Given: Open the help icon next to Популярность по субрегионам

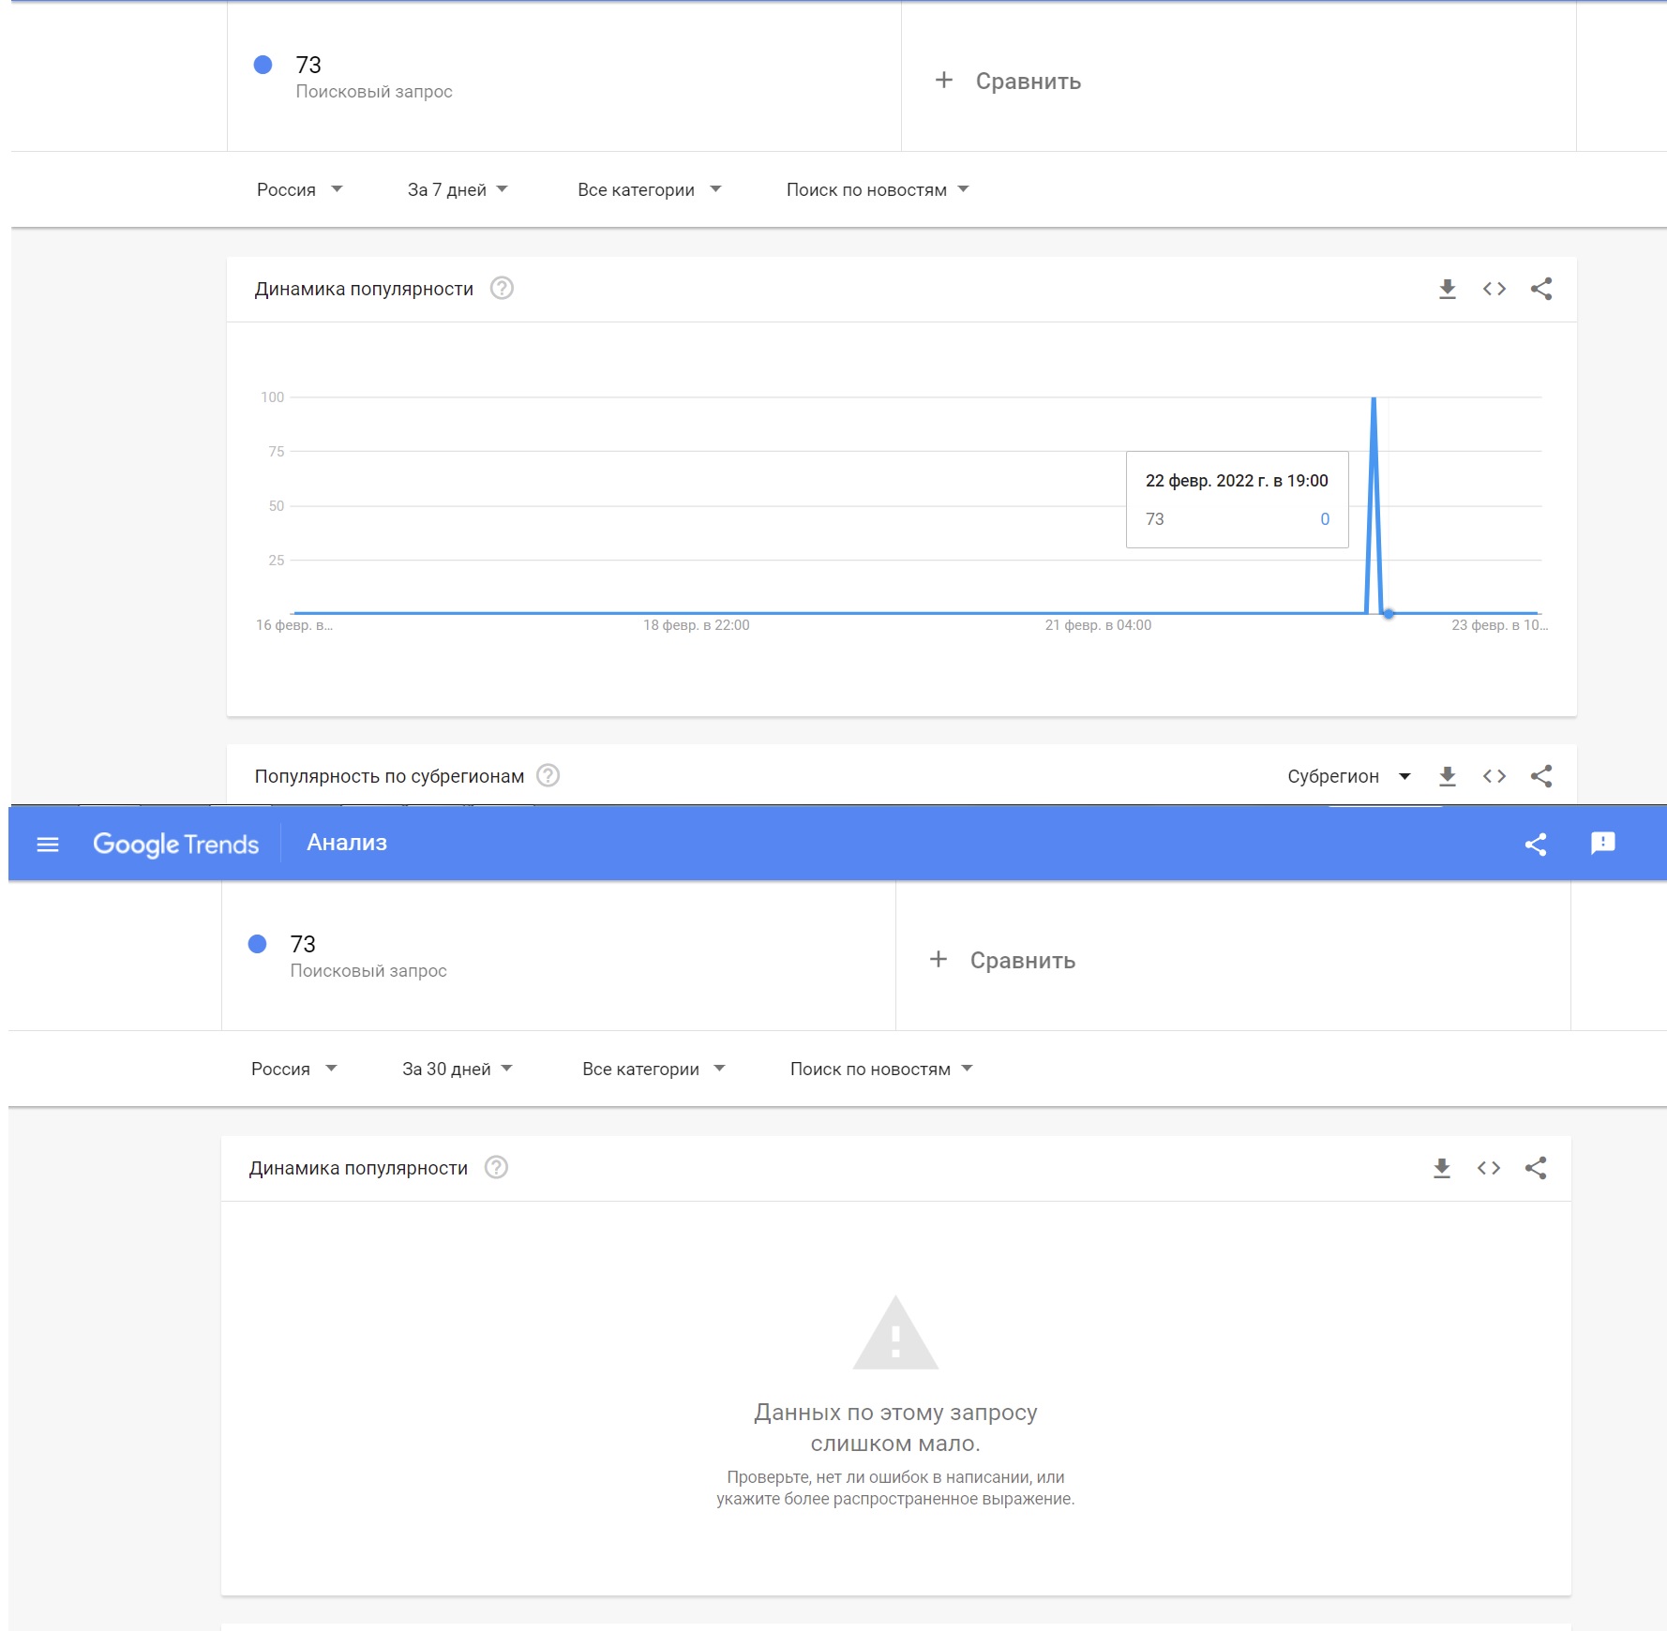Looking at the screenshot, I should (x=548, y=775).
